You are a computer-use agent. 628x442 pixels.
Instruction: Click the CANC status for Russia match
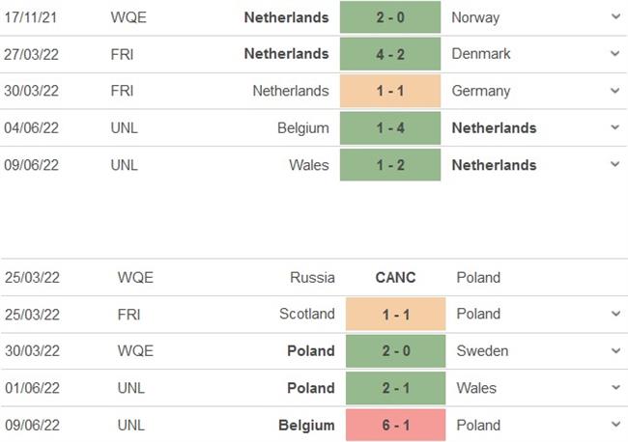click(x=395, y=277)
